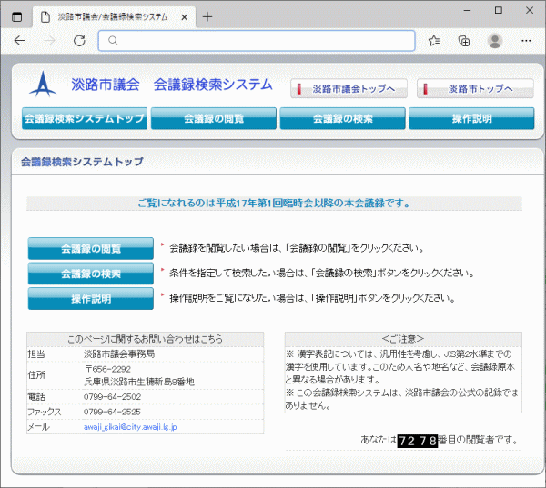Click the 会議録の検索 button in main content
This screenshot has width=546, height=488.
[91, 274]
